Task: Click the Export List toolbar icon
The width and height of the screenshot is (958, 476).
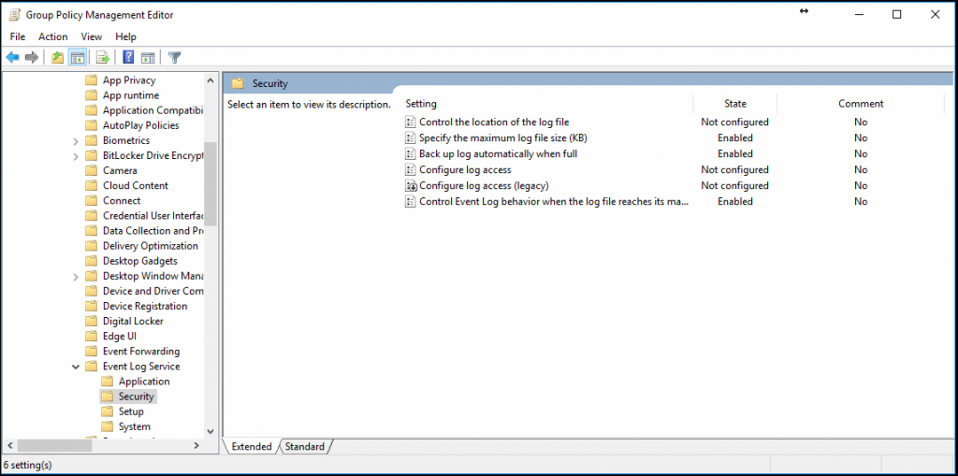Action: (x=103, y=57)
